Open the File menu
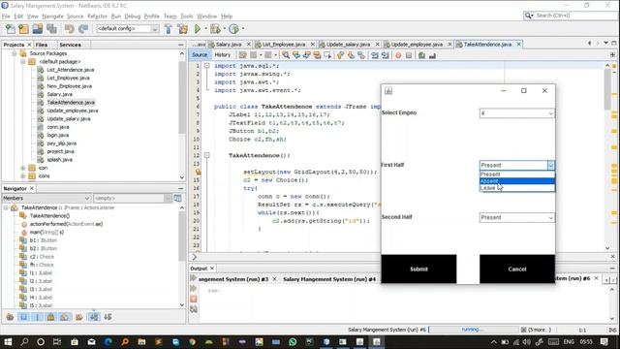The image size is (620, 349). pyautogui.click(x=6, y=16)
